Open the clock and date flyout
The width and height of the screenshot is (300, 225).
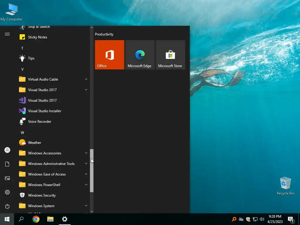[275, 219]
